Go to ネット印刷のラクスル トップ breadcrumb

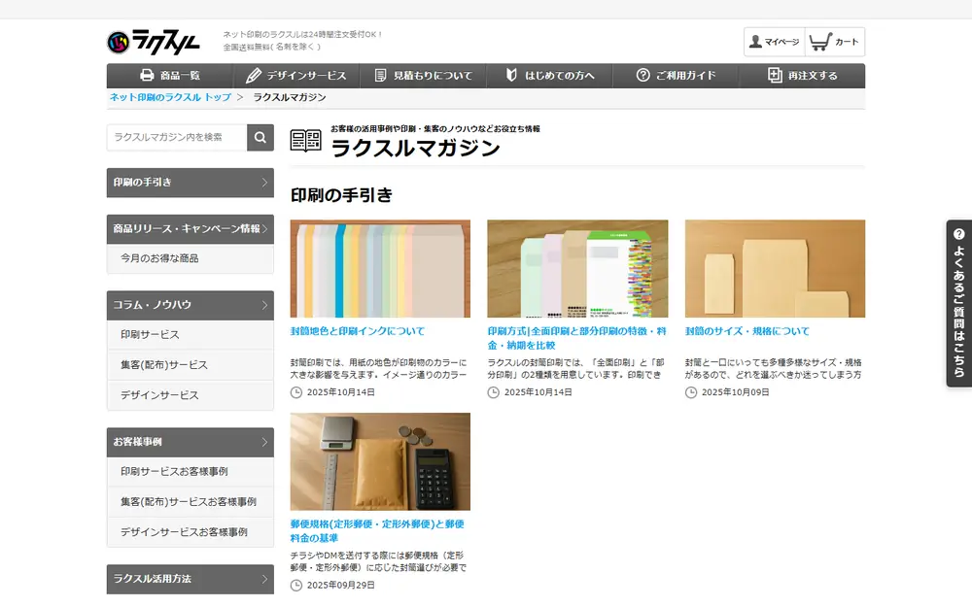point(170,97)
